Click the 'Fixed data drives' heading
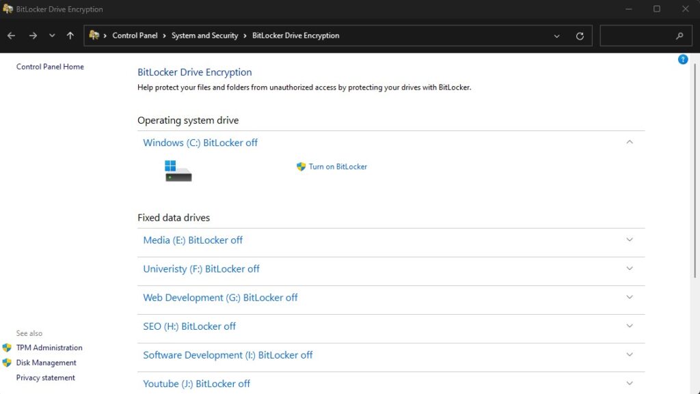Image resolution: width=700 pixels, height=394 pixels. [x=174, y=218]
